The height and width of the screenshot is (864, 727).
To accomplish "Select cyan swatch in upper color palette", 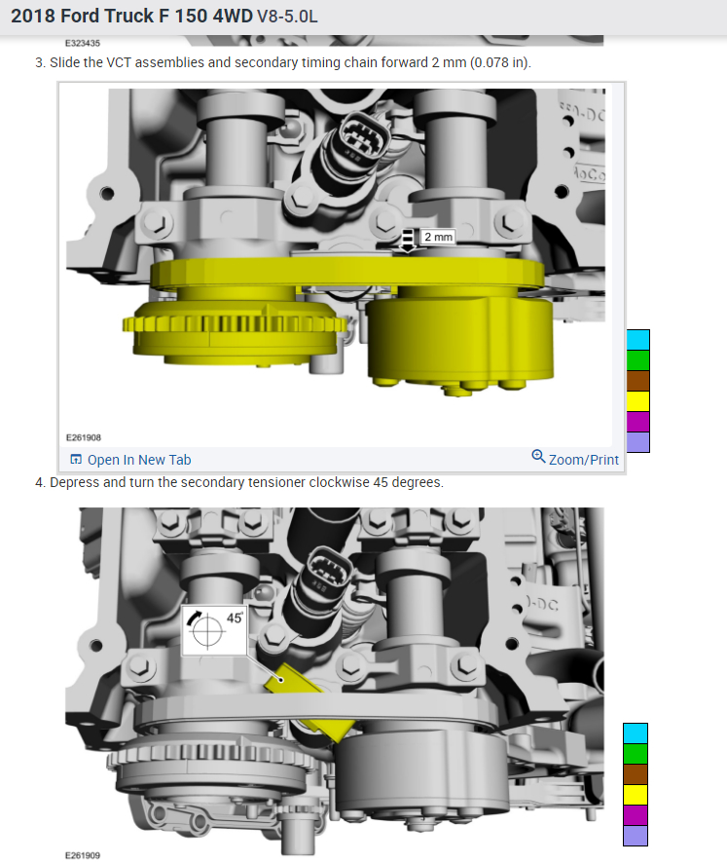I will [637, 340].
